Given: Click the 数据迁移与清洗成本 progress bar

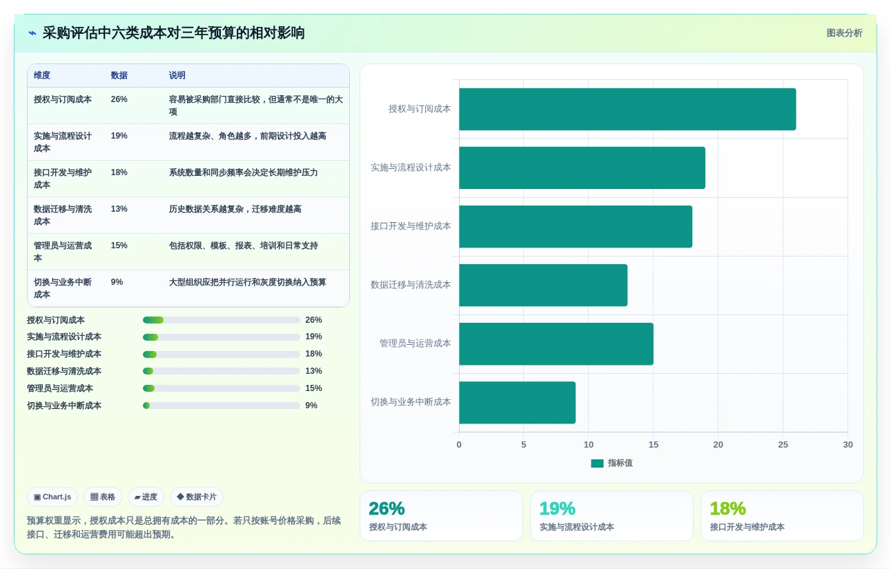Looking at the screenshot, I should point(221,371).
